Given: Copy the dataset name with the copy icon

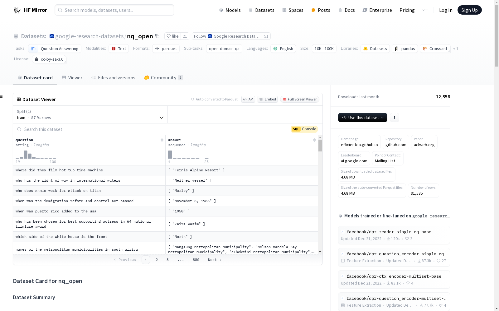Looking at the screenshot, I should click(x=157, y=36).
